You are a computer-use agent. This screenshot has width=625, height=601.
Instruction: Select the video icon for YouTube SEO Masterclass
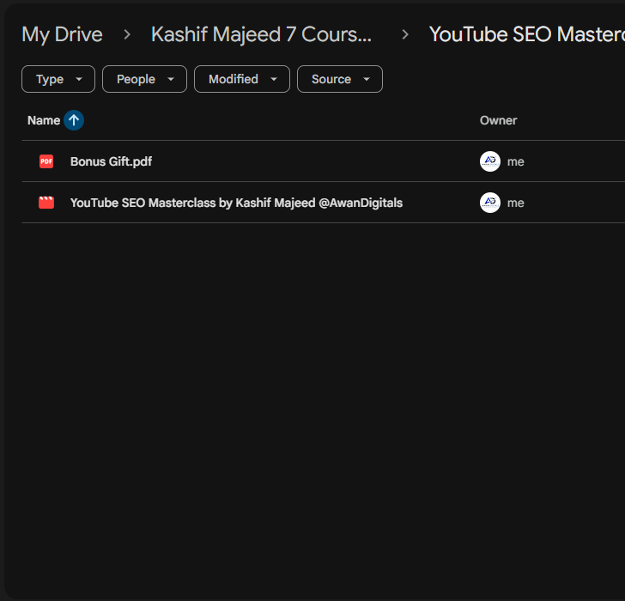coord(46,203)
